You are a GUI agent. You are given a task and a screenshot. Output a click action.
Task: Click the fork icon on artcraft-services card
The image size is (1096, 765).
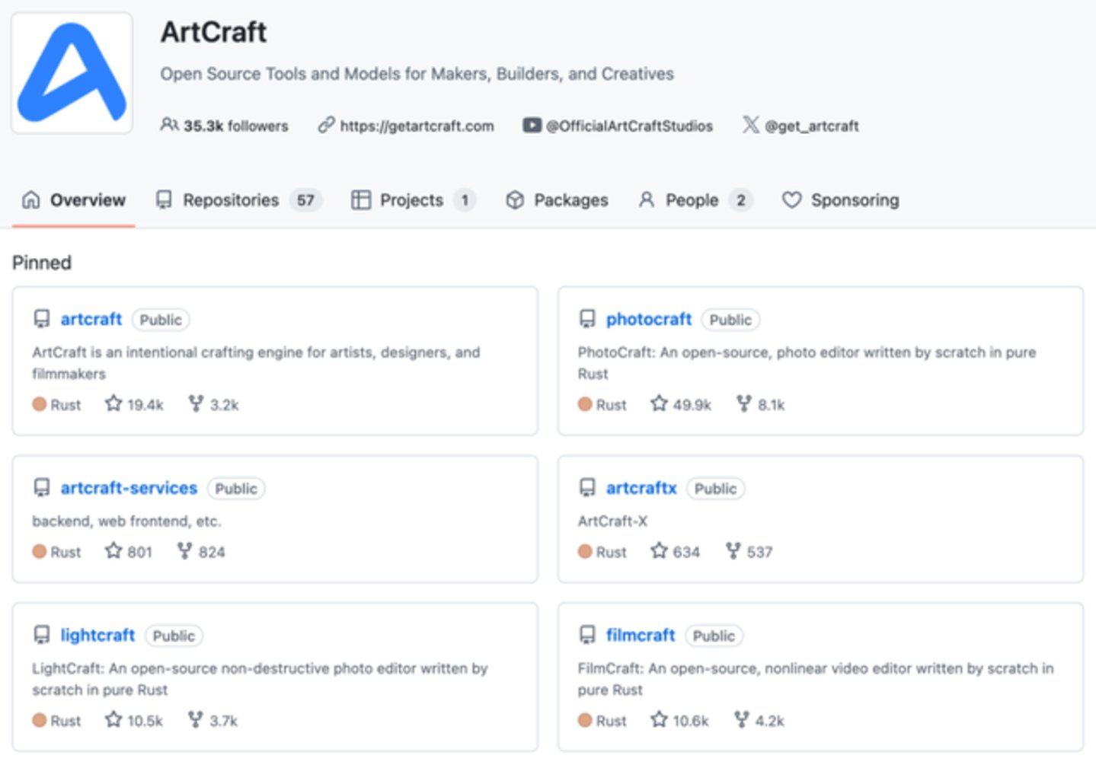[x=184, y=550]
